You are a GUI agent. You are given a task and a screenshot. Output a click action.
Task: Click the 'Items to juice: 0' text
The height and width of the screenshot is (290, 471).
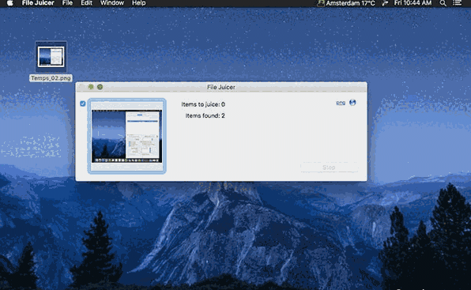coord(203,104)
